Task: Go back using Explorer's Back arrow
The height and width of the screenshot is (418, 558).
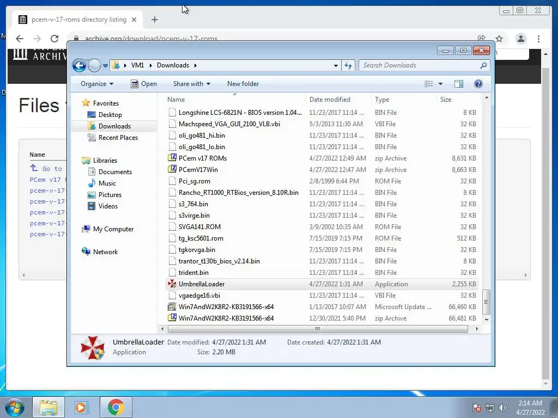Action: tap(79, 65)
